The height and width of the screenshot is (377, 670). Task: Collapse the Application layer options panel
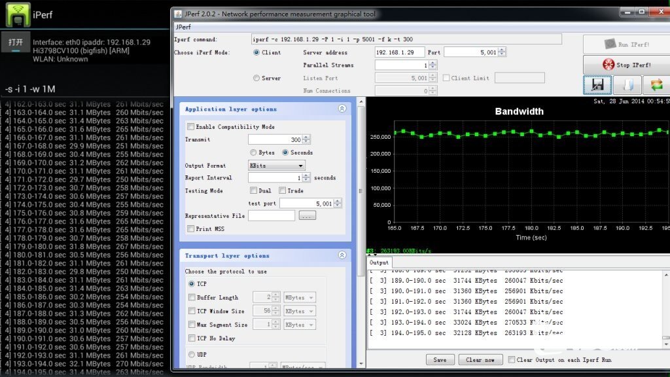tap(342, 109)
